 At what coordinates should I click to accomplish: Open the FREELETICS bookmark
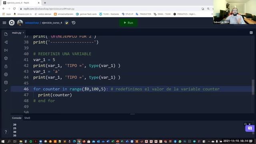coord(185,14)
